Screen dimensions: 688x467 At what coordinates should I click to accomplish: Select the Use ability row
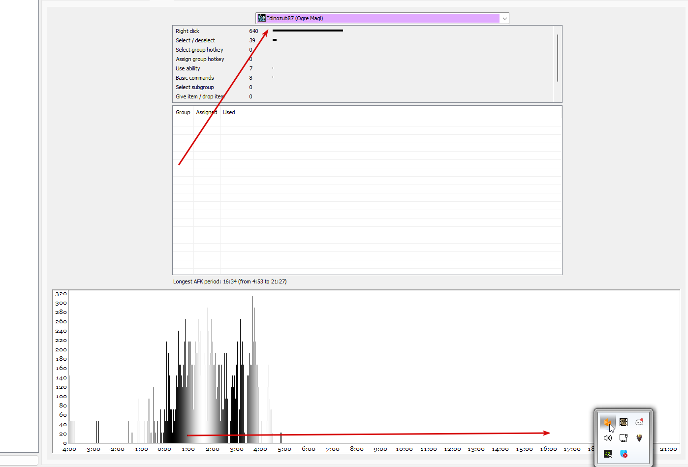pos(363,68)
